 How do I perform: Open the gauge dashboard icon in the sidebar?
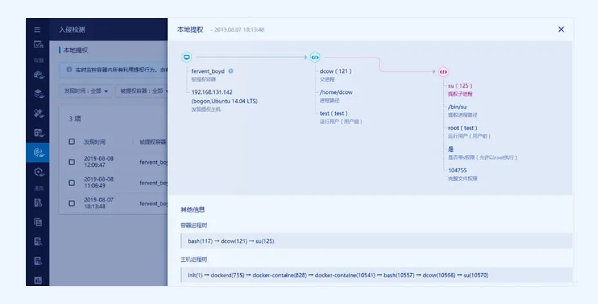point(39,74)
